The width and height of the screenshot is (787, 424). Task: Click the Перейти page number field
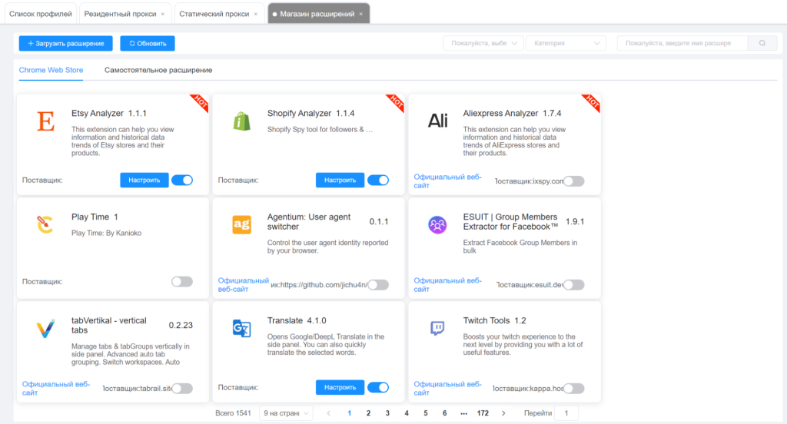pyautogui.click(x=566, y=413)
